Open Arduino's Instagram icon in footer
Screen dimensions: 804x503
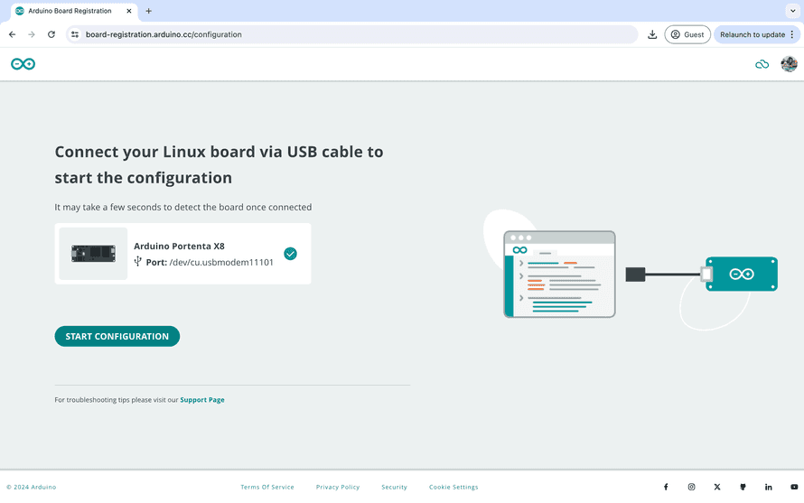point(691,487)
